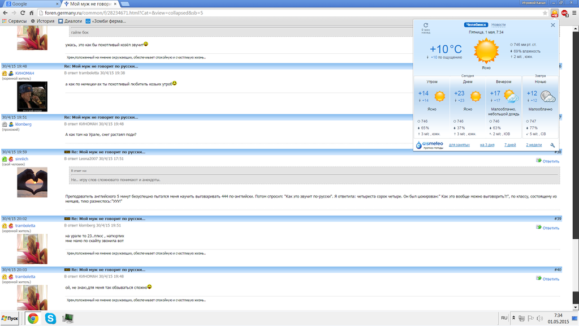Click the Gismeteo logo in the popup

(430, 145)
